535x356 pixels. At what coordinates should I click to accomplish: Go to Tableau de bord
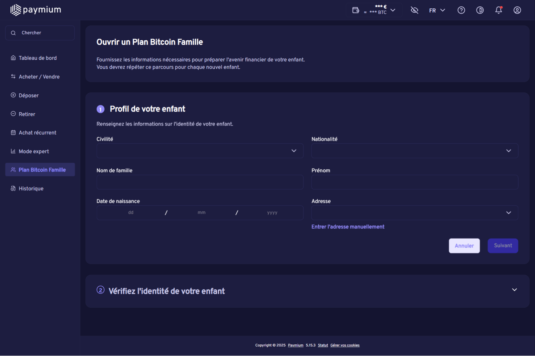click(x=37, y=58)
